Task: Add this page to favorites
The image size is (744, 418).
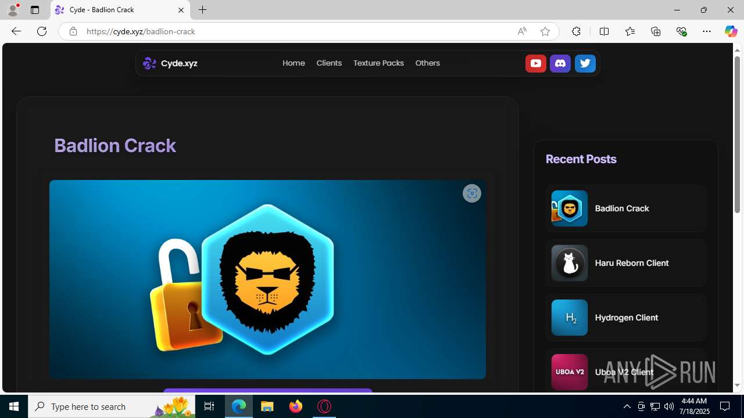Action: (545, 31)
